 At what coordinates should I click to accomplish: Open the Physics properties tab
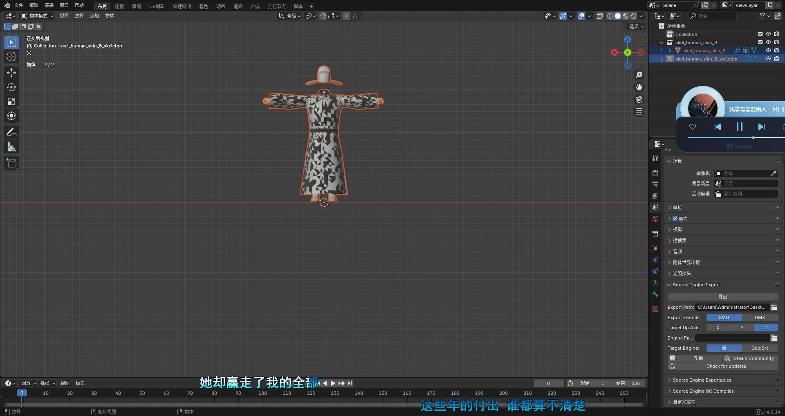pos(655,260)
